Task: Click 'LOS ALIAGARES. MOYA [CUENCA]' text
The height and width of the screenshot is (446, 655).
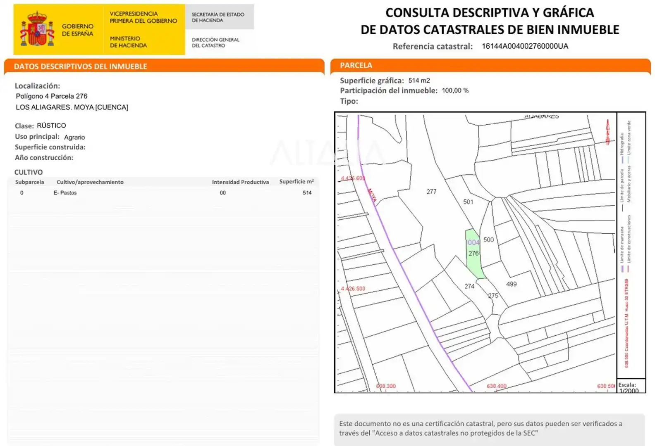Action: (x=72, y=107)
